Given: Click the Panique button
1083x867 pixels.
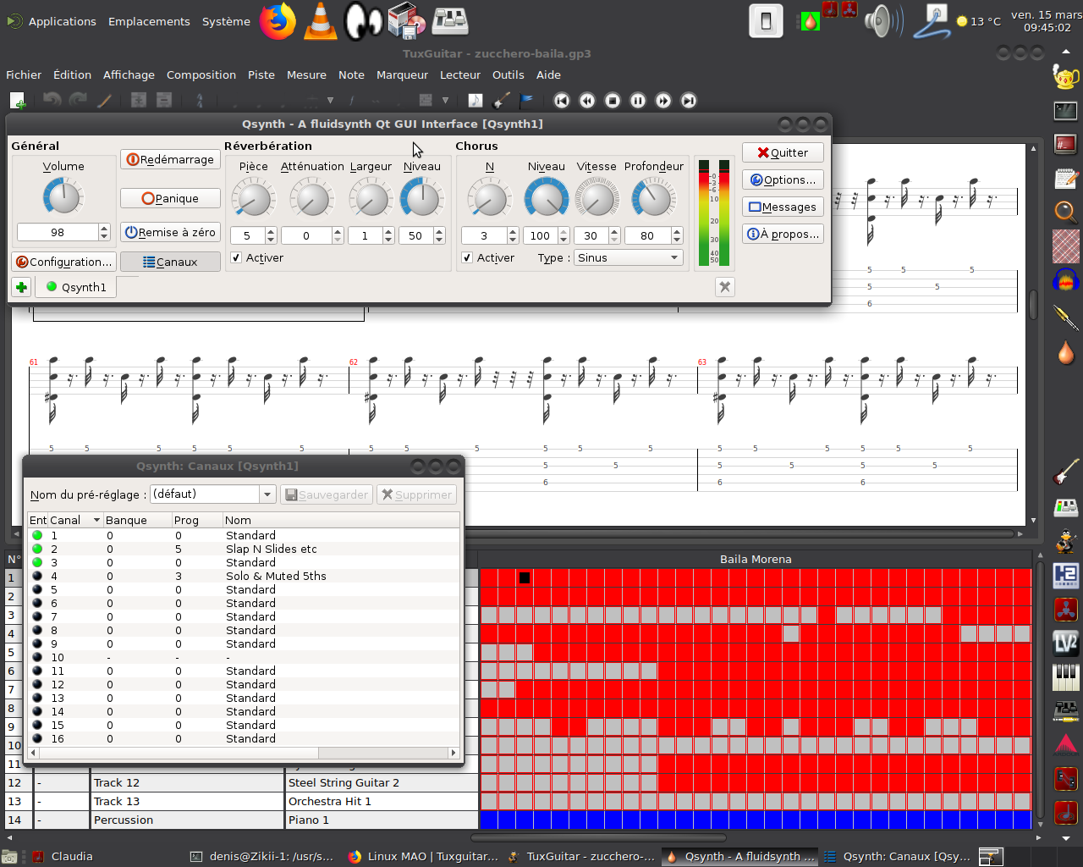Looking at the screenshot, I should pos(170,198).
